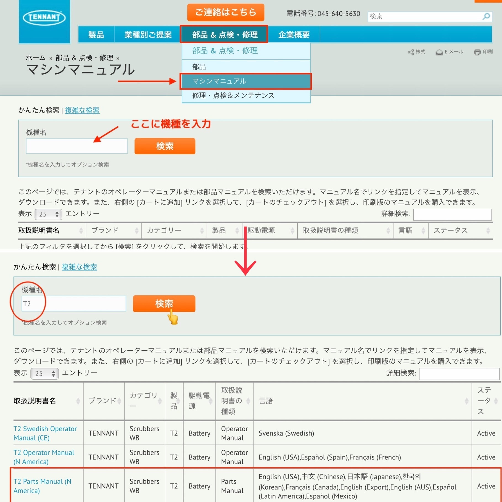Sort upper table by ブランド arrows
Viewport: 502px width, 502px height.
[x=136, y=231]
